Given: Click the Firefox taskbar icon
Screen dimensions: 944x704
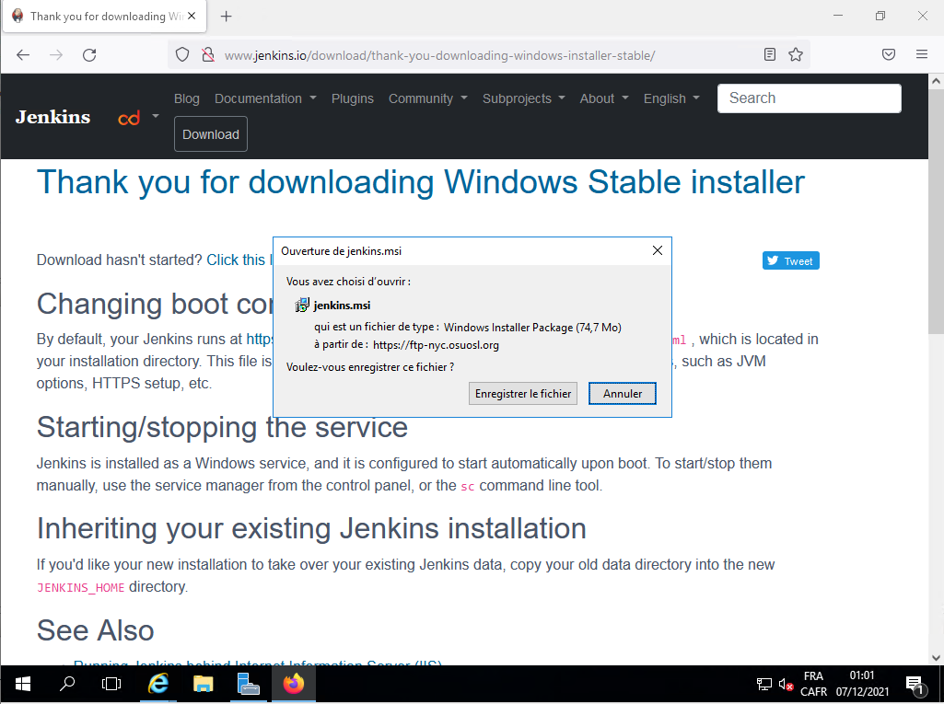Looking at the screenshot, I should tap(294, 684).
